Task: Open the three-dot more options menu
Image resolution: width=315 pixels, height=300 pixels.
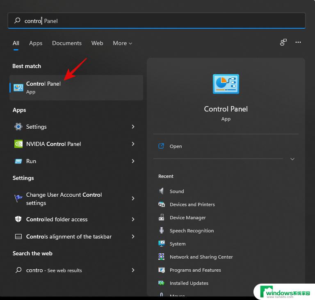Action: [298, 42]
